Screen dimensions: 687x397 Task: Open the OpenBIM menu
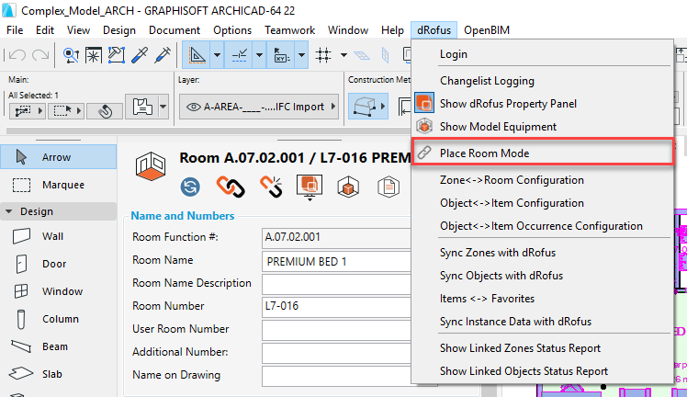coord(487,30)
